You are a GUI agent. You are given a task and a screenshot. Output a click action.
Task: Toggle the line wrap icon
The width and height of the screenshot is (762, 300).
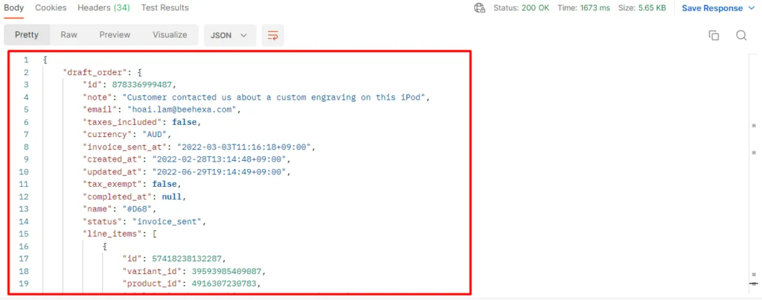pyautogui.click(x=273, y=36)
